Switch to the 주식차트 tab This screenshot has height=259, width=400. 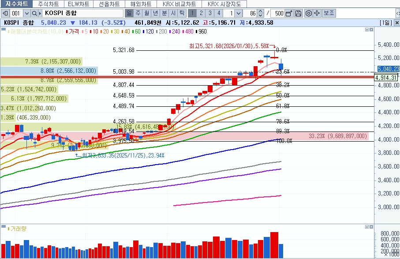(x=49, y=4)
